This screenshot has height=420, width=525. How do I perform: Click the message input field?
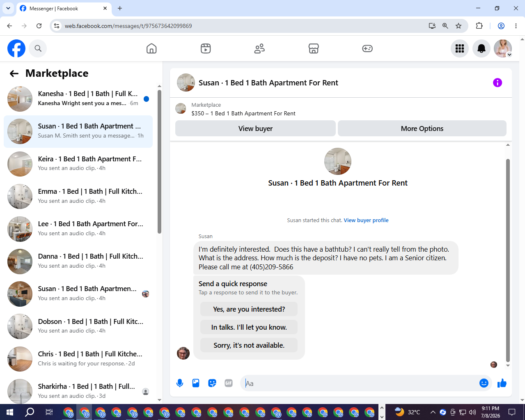(359, 383)
